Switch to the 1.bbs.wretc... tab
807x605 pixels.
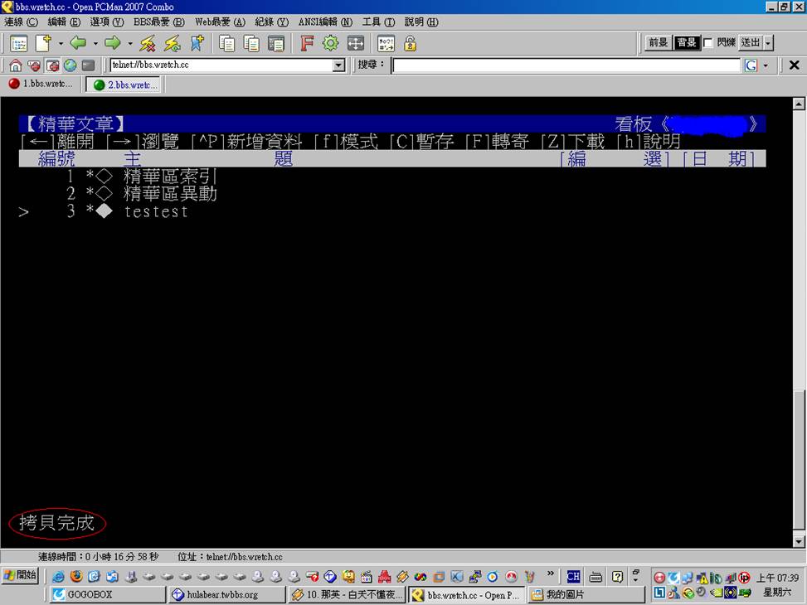(x=40, y=85)
